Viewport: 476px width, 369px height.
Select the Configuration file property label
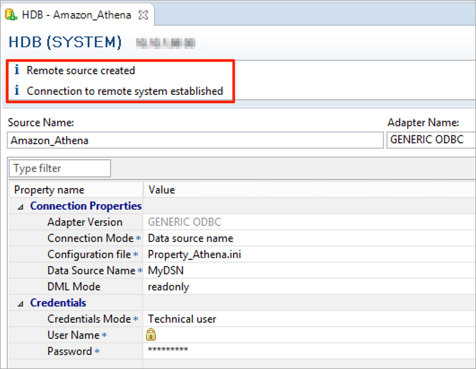click(x=89, y=255)
